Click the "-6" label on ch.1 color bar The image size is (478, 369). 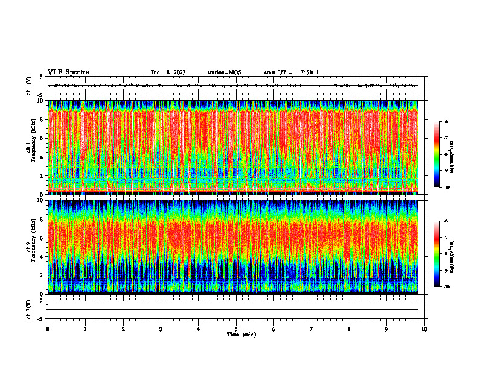[x=445, y=121]
